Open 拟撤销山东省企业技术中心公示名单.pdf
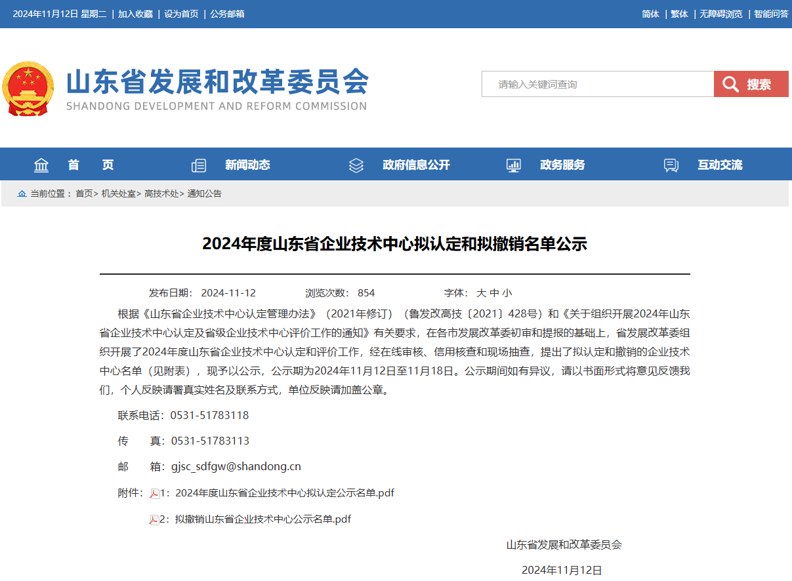792x581 pixels. tap(262, 519)
